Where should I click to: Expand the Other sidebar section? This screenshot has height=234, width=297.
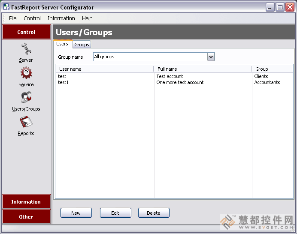(26, 216)
